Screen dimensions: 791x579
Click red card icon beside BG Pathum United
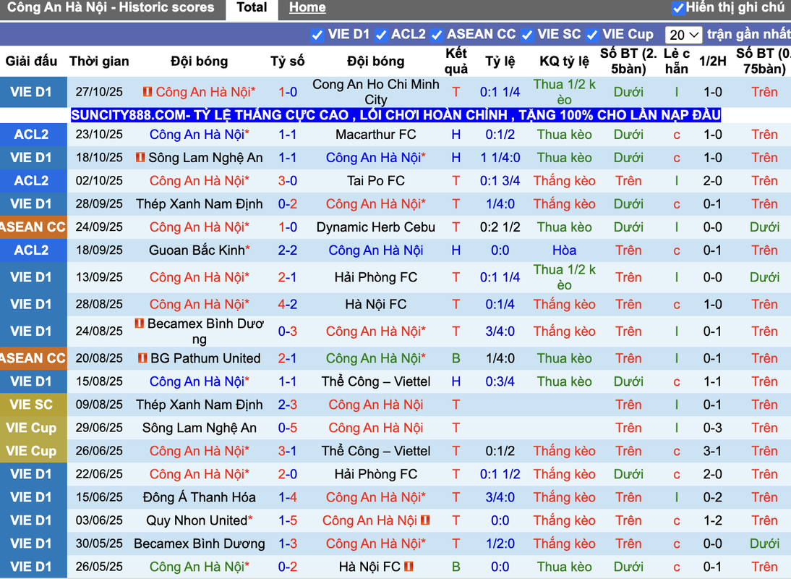(142, 358)
